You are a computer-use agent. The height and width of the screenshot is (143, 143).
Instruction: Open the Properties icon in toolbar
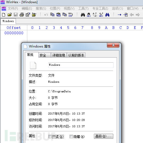click(x=28, y=15)
